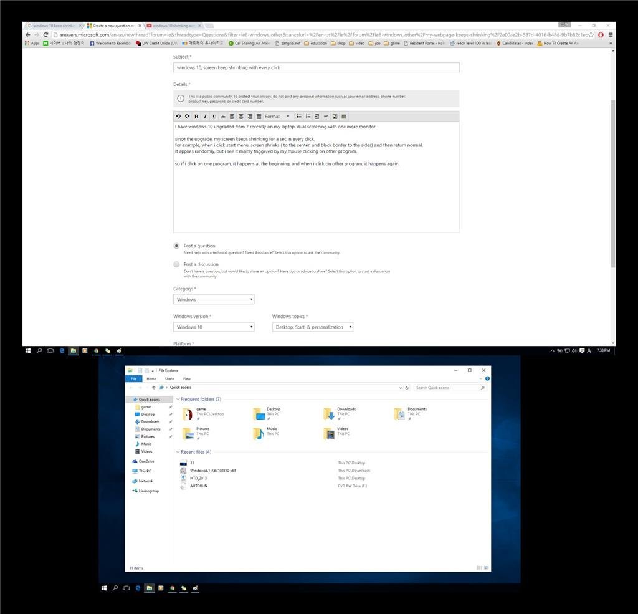The width and height of the screenshot is (638, 614).
Task: Open the Candidates - Index bookmark
Action: point(515,43)
